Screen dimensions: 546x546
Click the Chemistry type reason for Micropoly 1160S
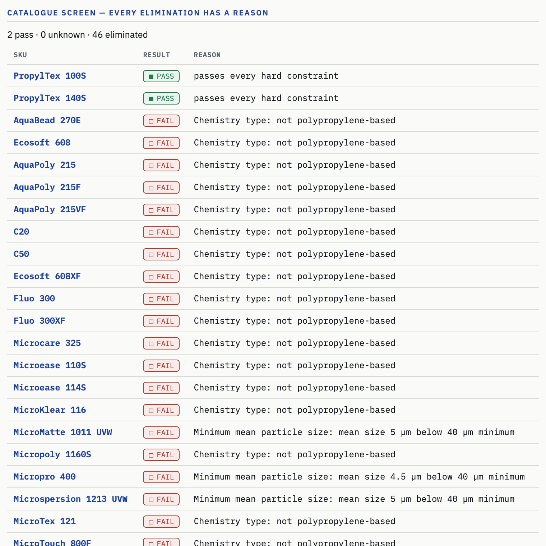pos(295,454)
